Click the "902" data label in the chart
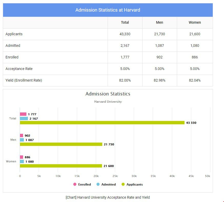Screen dimensions: 224x202 [27, 136]
